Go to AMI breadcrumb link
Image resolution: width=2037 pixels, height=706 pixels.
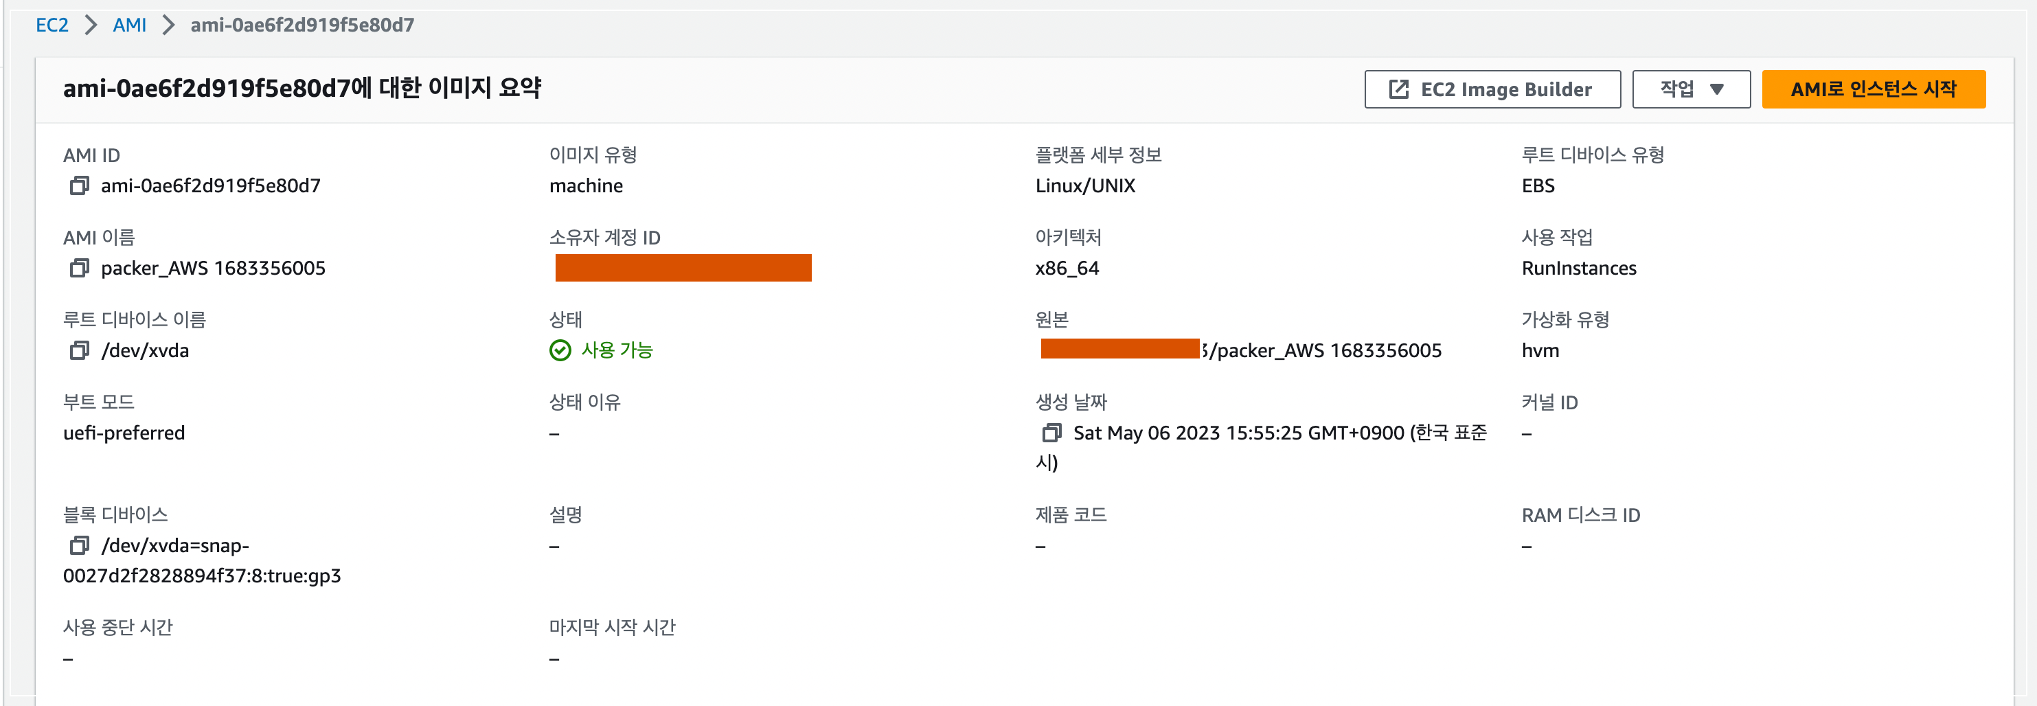coord(130,25)
